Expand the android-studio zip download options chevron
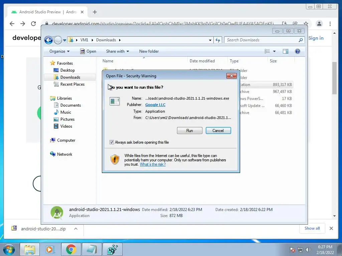Screen dimensions: 342x256 [76, 229]
